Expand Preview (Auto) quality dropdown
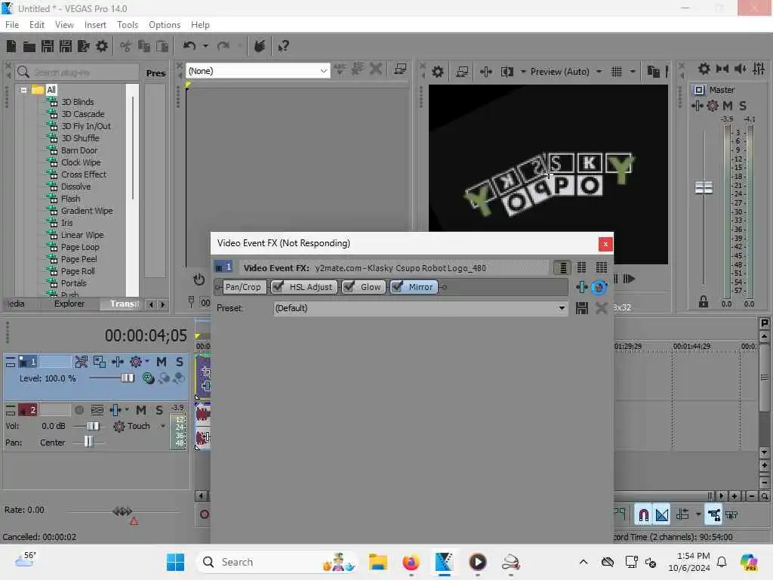Image resolution: width=773 pixels, height=580 pixels. tap(599, 72)
